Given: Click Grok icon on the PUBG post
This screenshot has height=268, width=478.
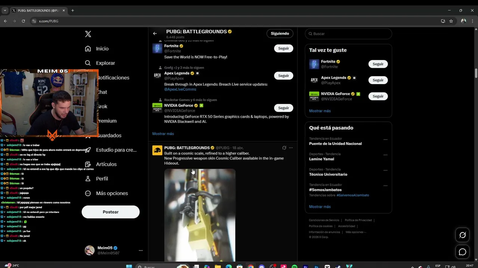Looking at the screenshot, I should (x=284, y=148).
